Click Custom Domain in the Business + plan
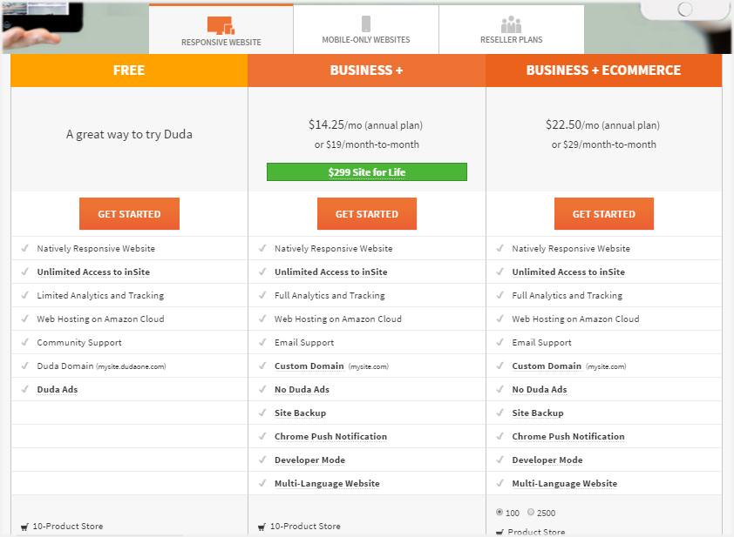This screenshot has height=537, width=734. click(309, 366)
